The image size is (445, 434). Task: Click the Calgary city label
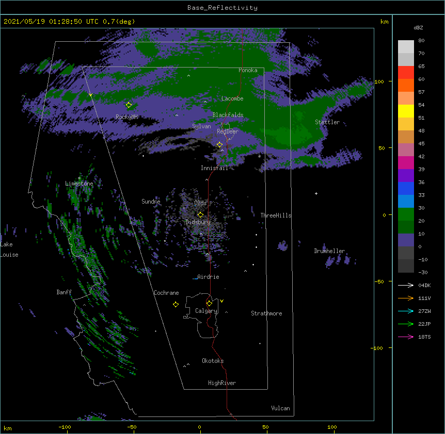coord(206,311)
